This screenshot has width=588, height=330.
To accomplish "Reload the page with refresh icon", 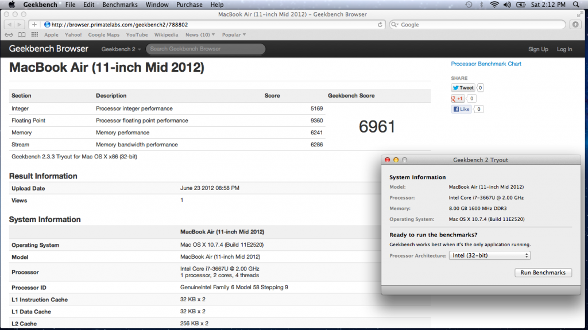I will click(380, 24).
